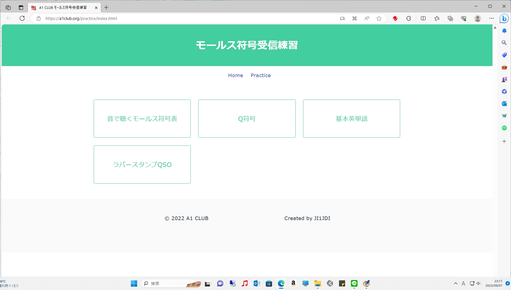Viewport: 511px width, 290px height.
Task: Open the weather widget showing 26°C
Action: pos(9,283)
